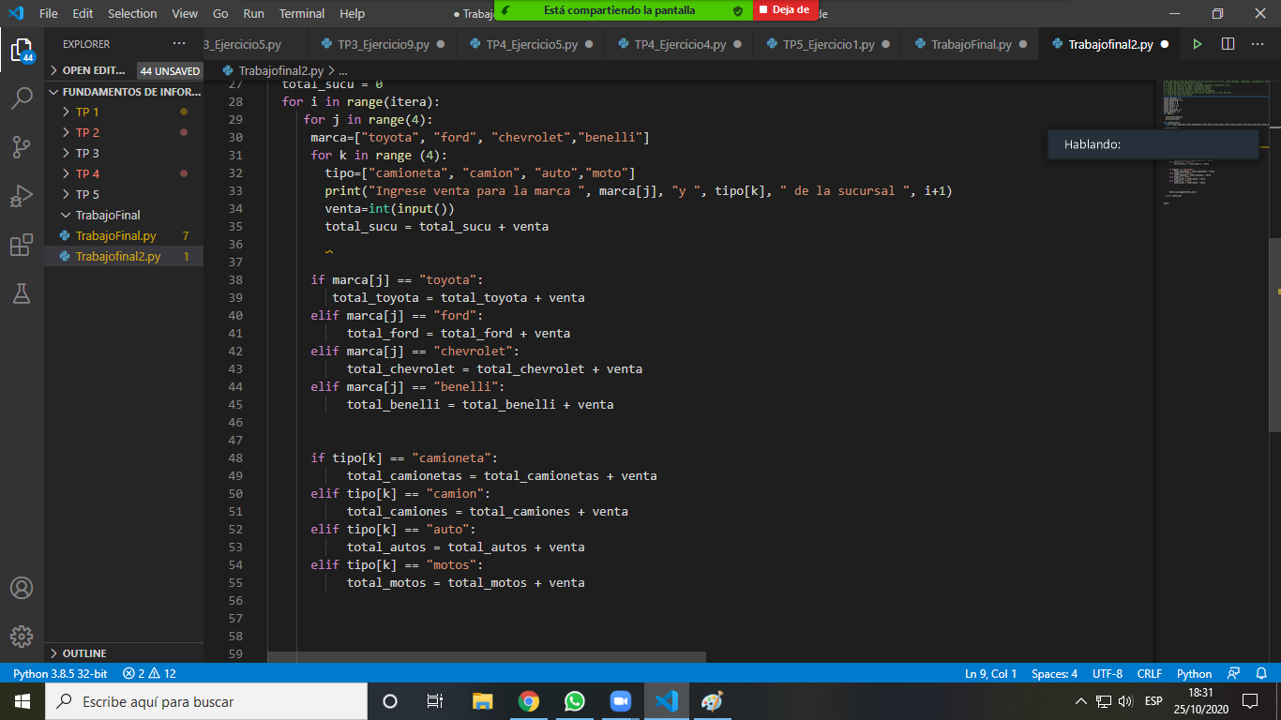Image resolution: width=1281 pixels, height=720 pixels.
Task: Click the 44 Unsaved badge
Action: coord(170,70)
